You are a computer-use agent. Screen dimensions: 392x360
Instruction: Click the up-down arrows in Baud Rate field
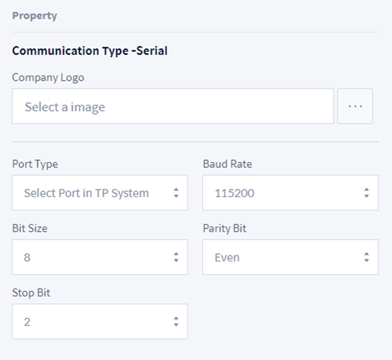tap(367, 193)
